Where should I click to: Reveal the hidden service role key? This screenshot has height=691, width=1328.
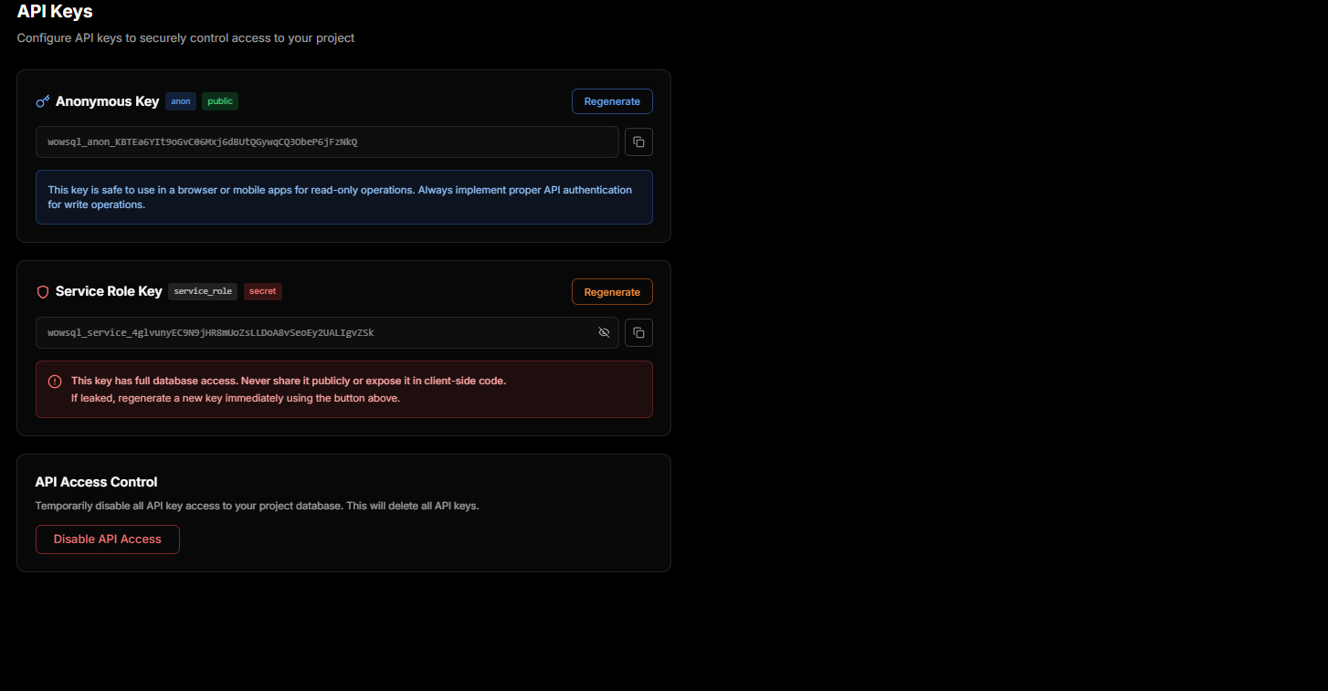point(604,332)
